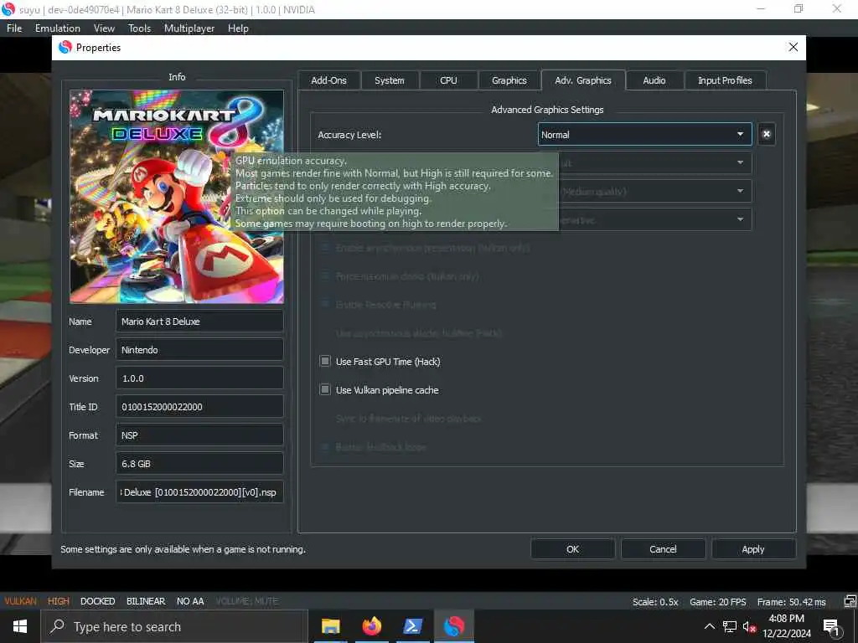Click the suyu logo in Properties title bar
Screen dimensions: 858x643
65,47
